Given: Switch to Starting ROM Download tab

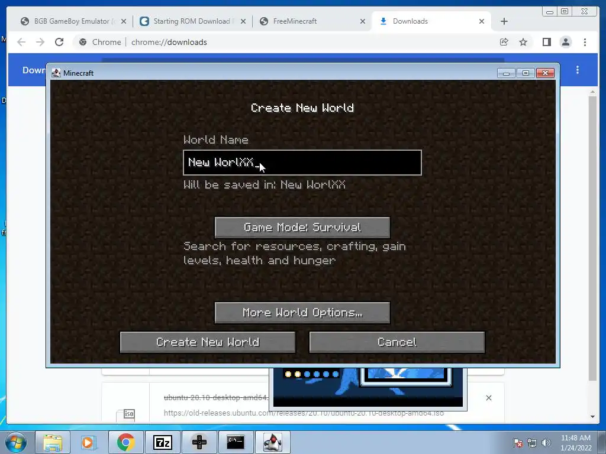Looking at the screenshot, I should click(x=191, y=21).
